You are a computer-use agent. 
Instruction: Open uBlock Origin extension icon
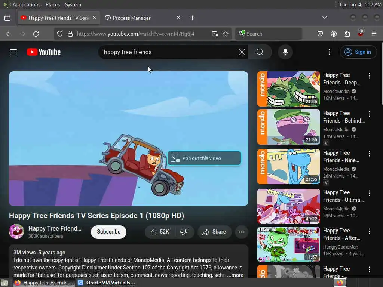pos(361,33)
